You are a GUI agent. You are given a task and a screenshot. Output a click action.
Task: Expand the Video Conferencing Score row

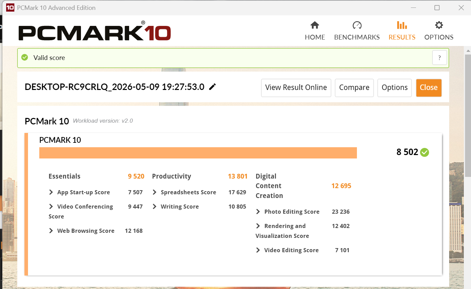51,207
